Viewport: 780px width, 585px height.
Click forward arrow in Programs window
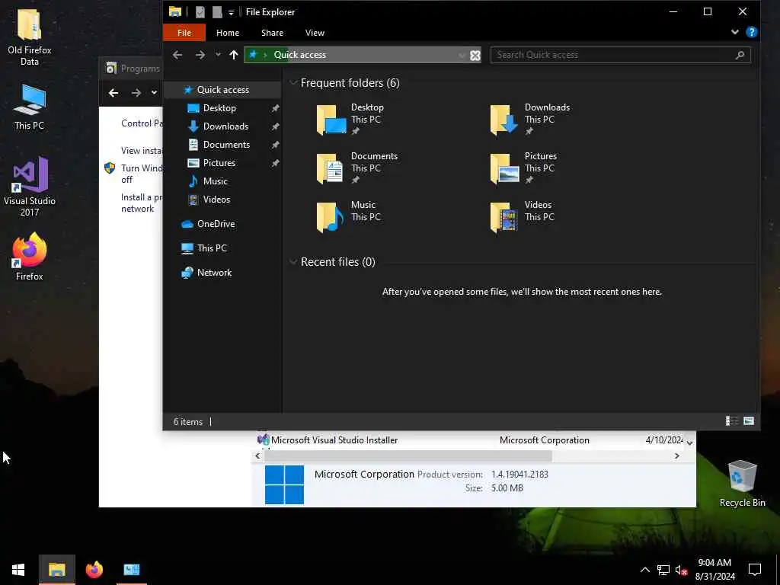click(136, 92)
